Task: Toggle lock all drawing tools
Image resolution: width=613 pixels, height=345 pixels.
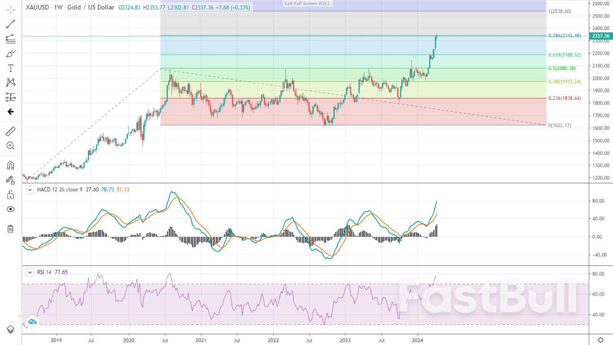Action: pos(10,195)
